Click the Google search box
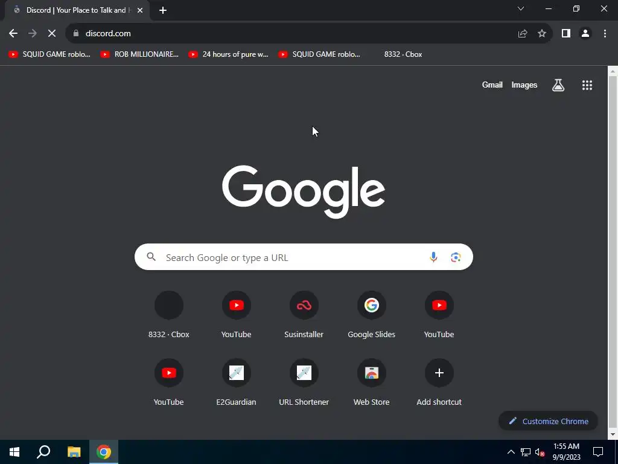Viewport: 618px width, 464px height. 304,257
